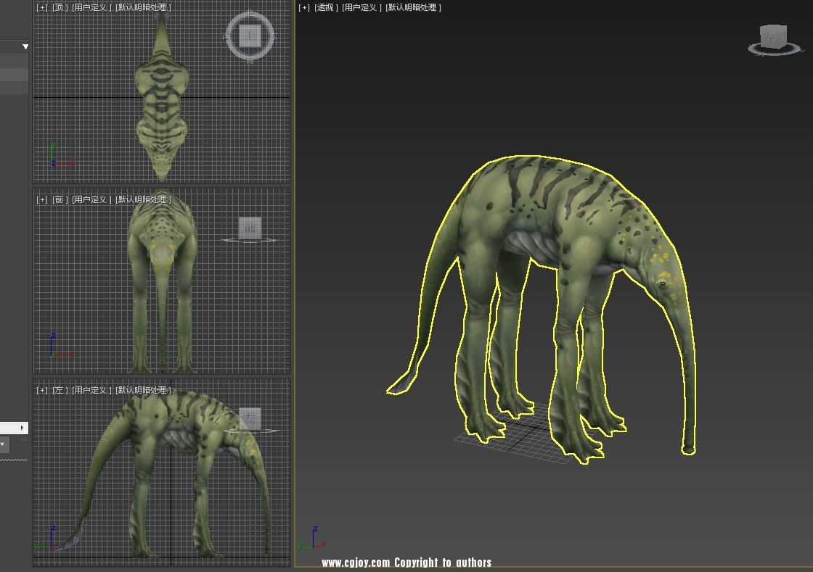813x572 pixels.
Task: Open the [+] menu in Front viewport
Action: coord(42,199)
